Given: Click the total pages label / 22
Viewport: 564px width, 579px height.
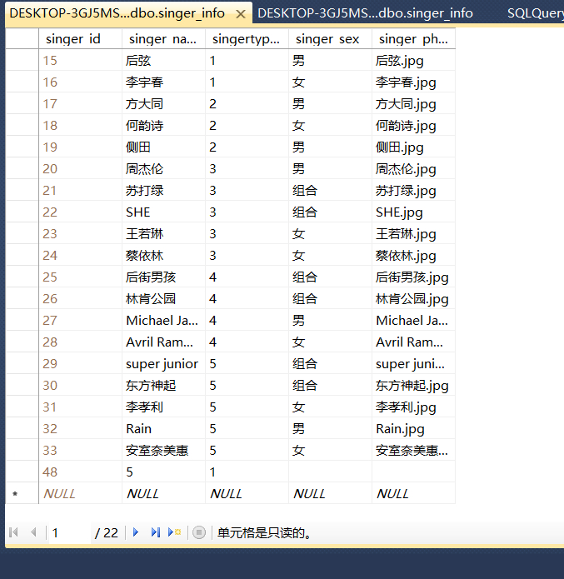Looking at the screenshot, I should pyautogui.click(x=107, y=533).
